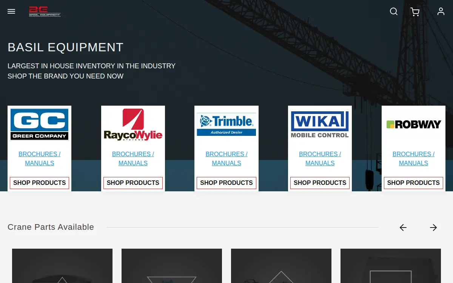Open the shopping cart
The height and width of the screenshot is (283, 453).
(415, 12)
